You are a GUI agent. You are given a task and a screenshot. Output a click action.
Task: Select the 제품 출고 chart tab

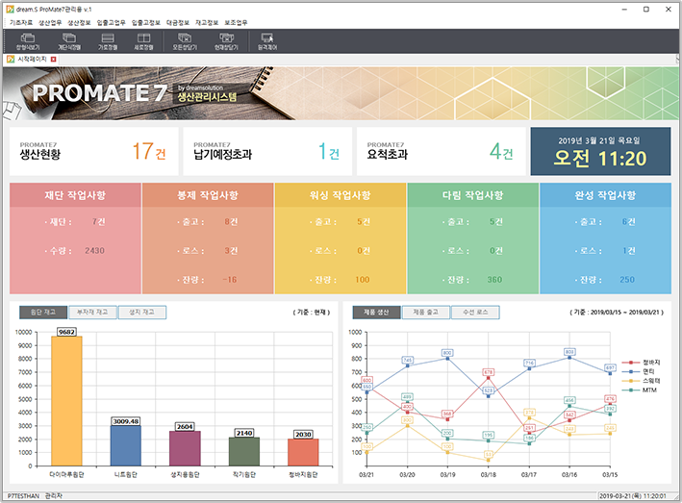click(x=426, y=313)
